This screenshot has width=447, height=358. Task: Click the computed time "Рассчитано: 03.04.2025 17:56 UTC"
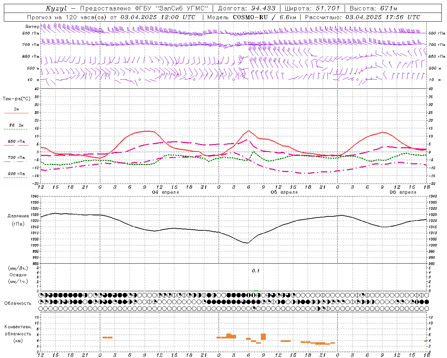click(x=362, y=17)
